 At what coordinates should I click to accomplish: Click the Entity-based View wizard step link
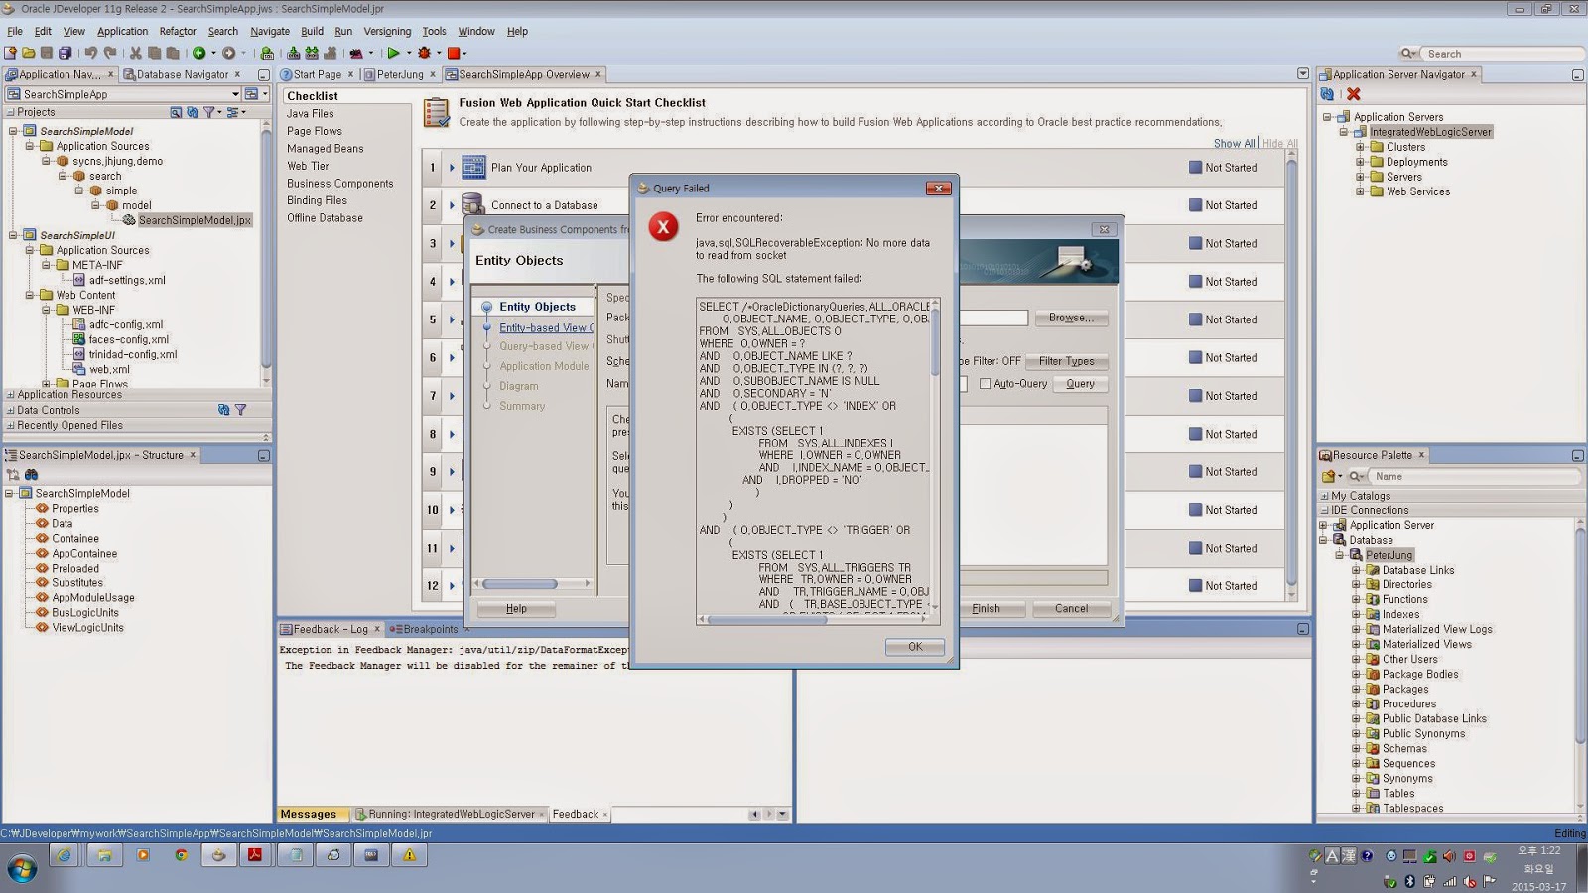[x=546, y=327]
